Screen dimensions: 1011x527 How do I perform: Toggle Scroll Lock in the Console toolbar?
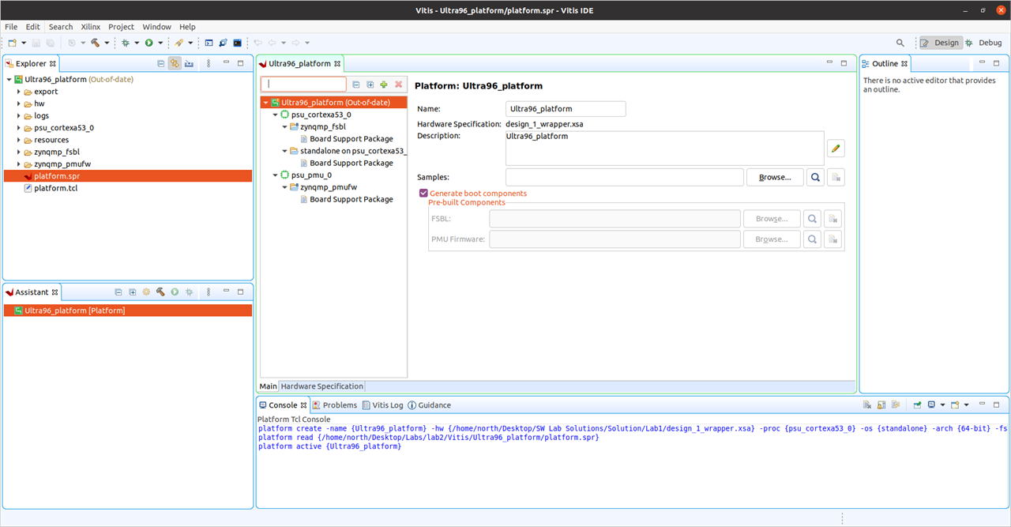click(881, 405)
